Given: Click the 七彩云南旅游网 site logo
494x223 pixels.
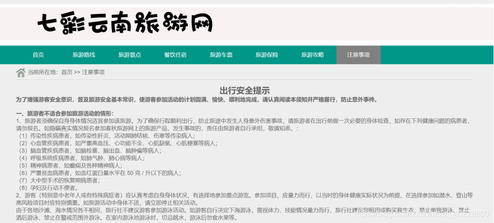Looking at the screenshot, I should tap(125, 23).
